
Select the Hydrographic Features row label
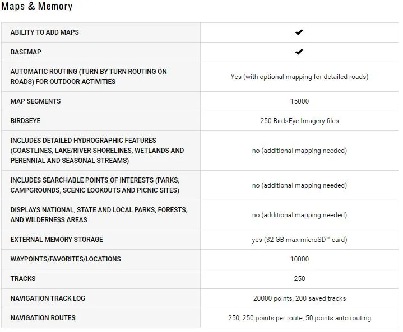97,151
